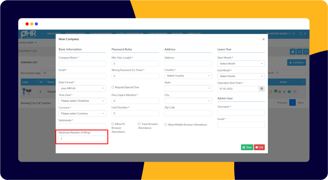
Task: Go to Previous page in pagination
Action: (x=282, y=102)
